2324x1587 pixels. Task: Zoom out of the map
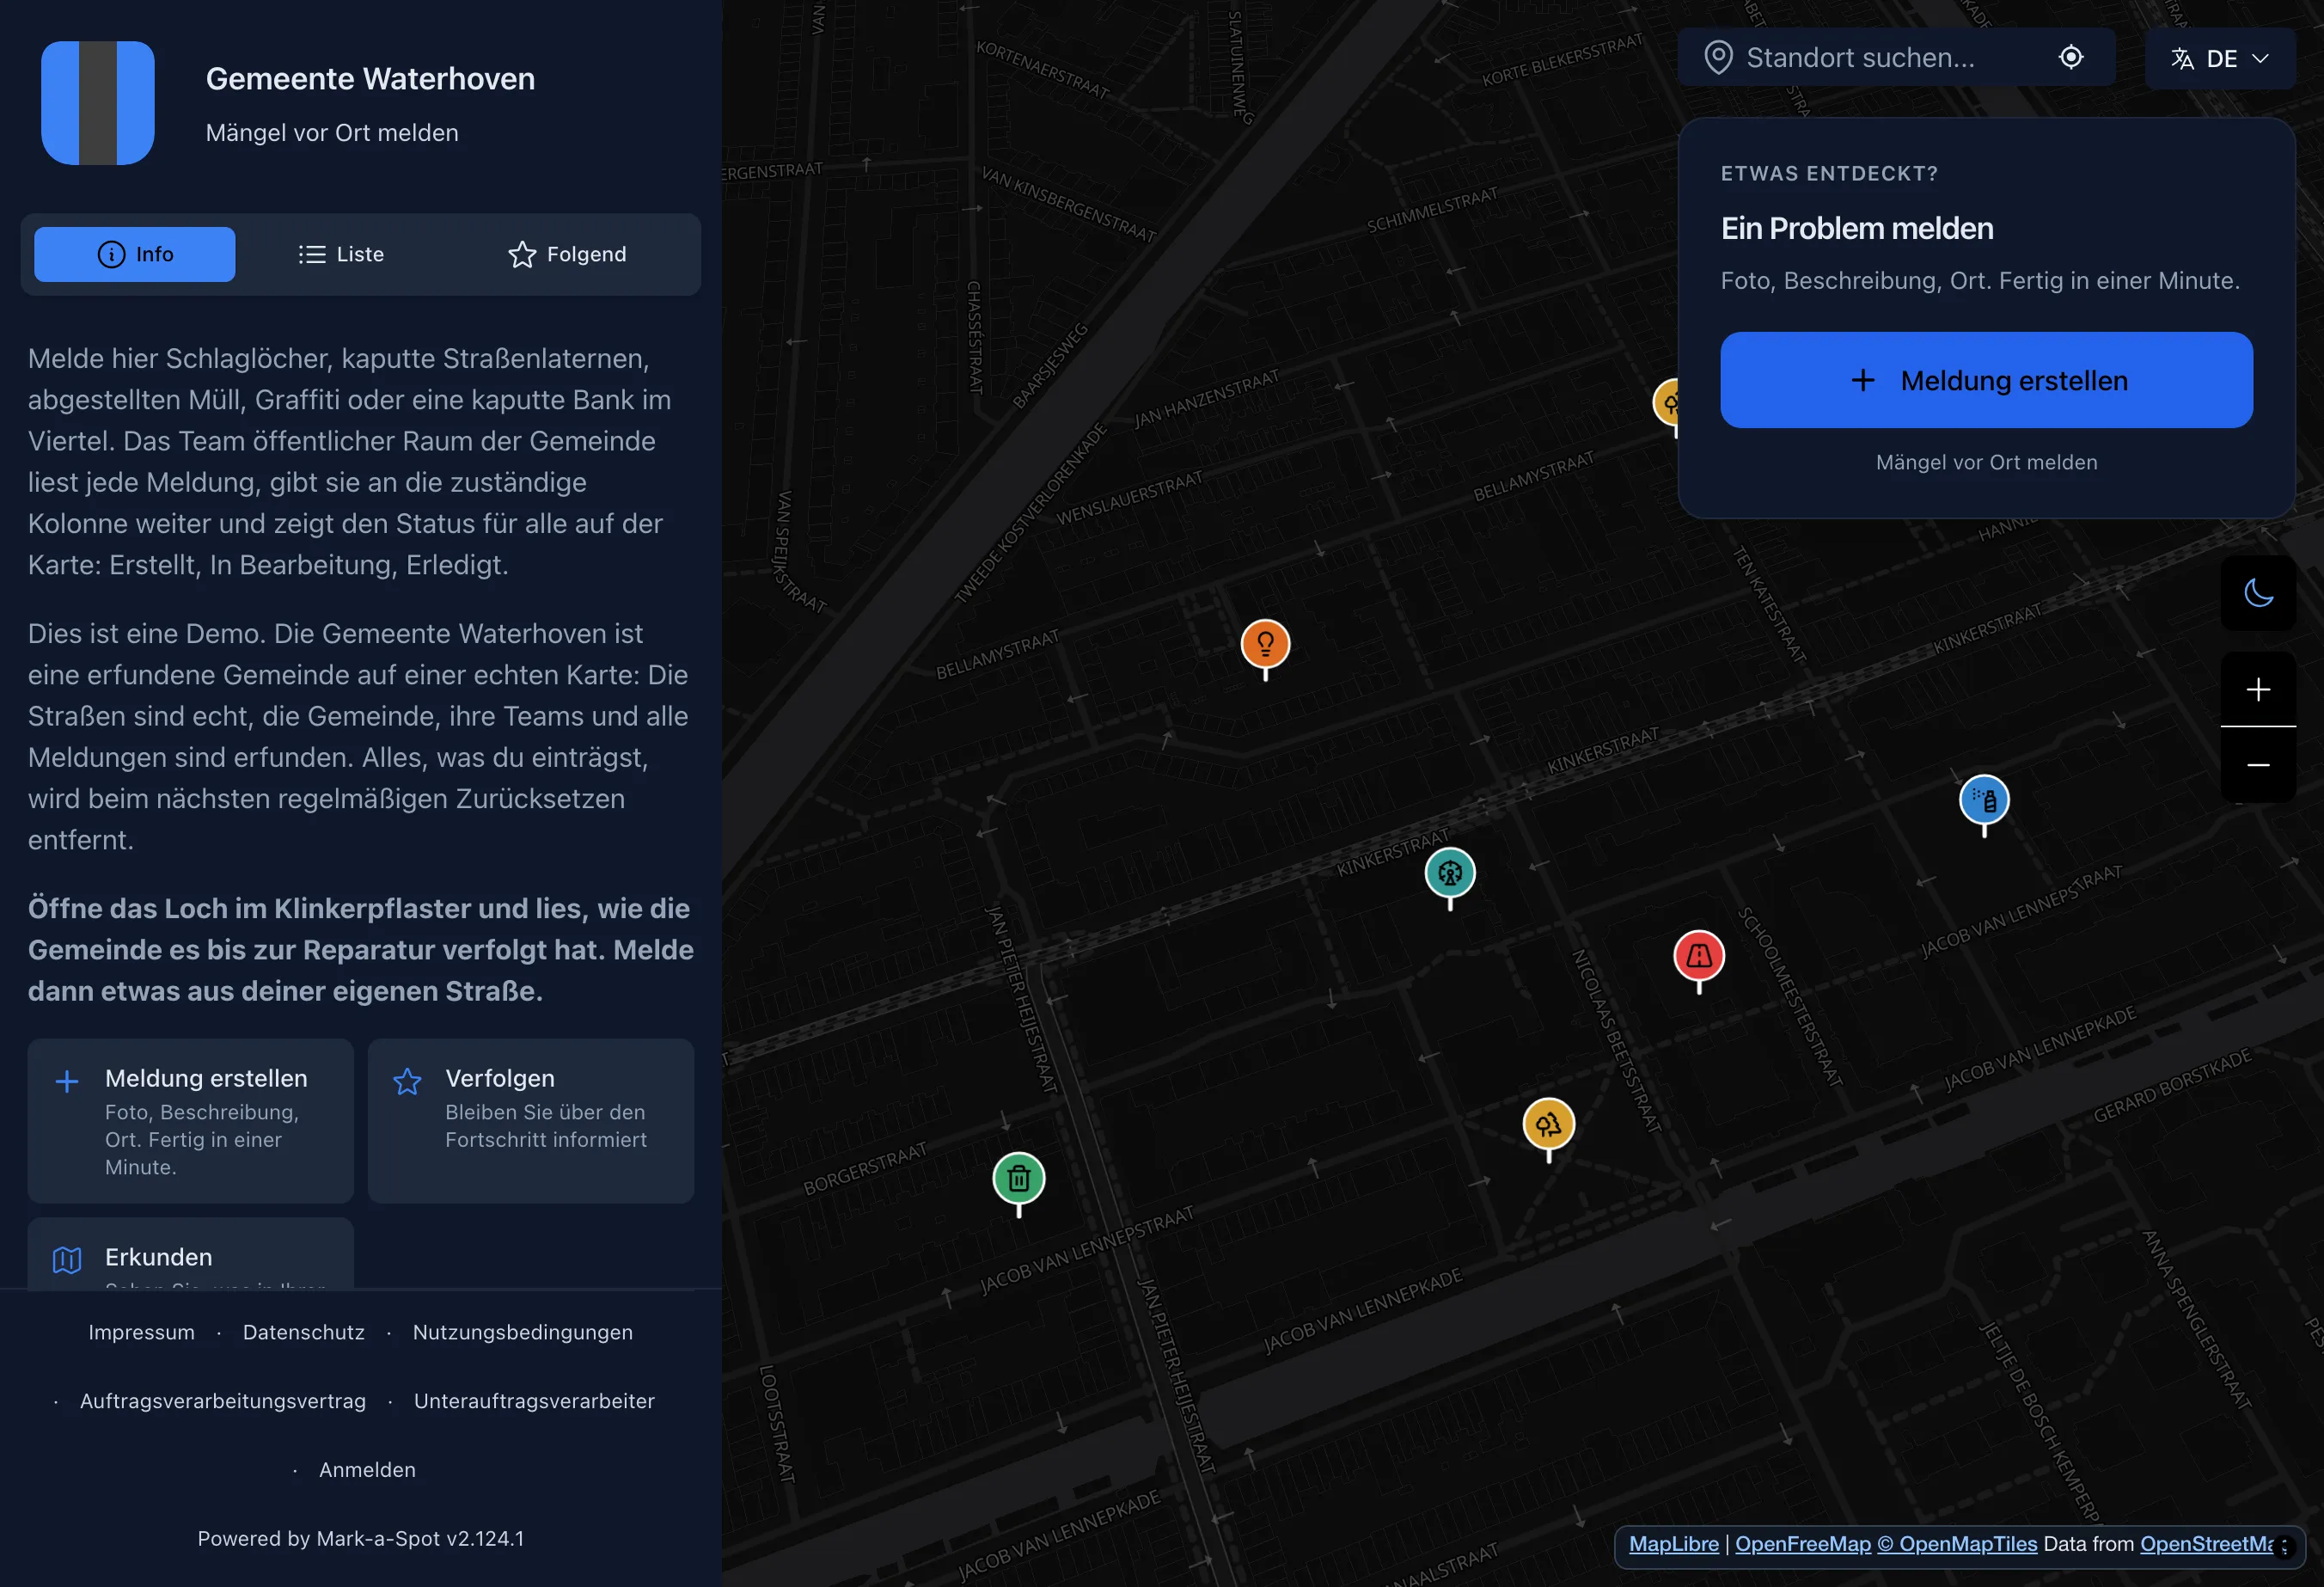pos(2258,765)
